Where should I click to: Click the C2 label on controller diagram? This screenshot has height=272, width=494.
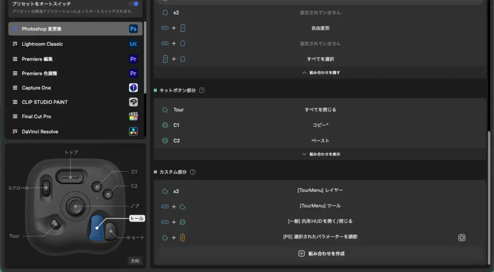click(134, 186)
